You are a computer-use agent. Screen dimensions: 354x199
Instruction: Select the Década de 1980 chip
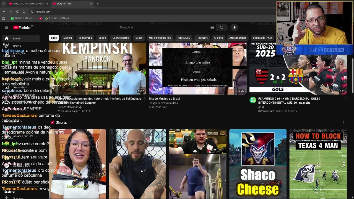[262, 38]
